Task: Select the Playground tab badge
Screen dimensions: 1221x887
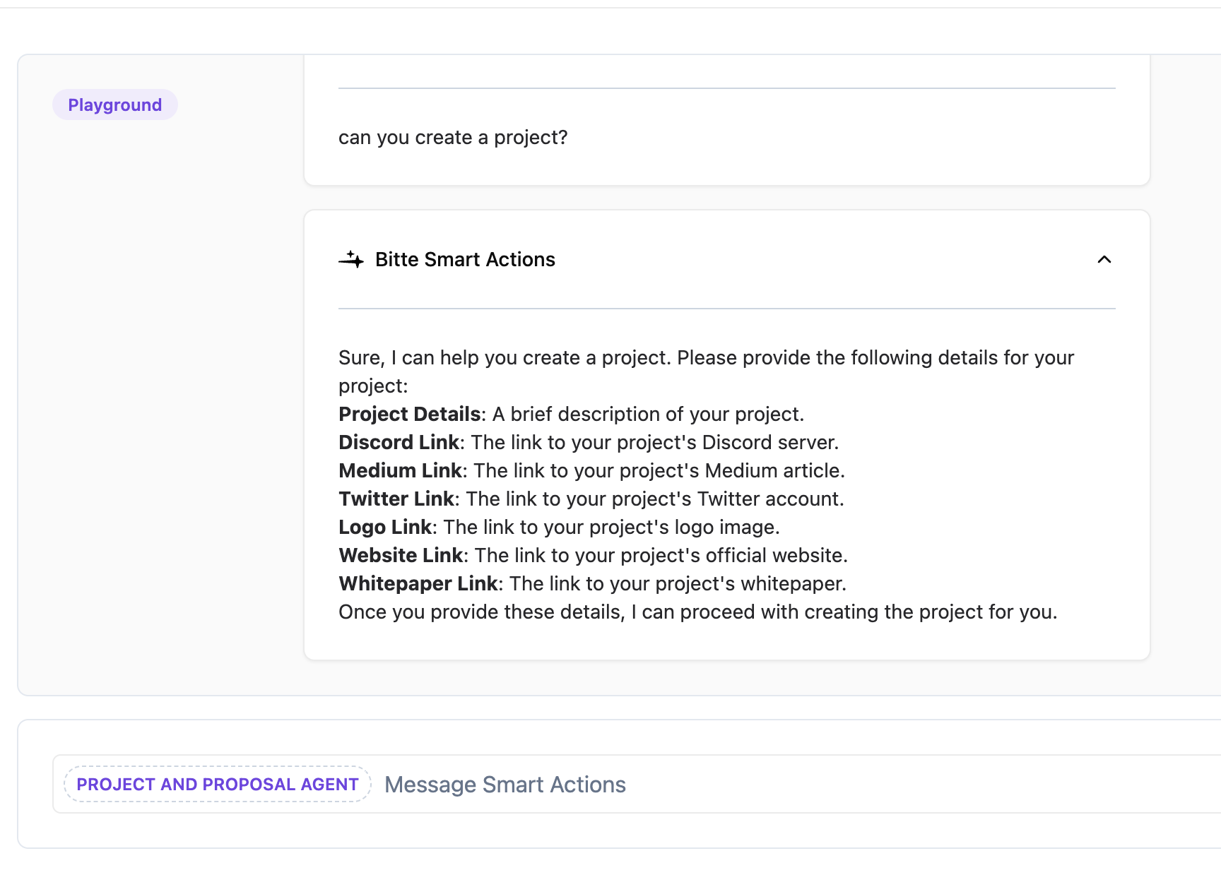Action: [115, 105]
